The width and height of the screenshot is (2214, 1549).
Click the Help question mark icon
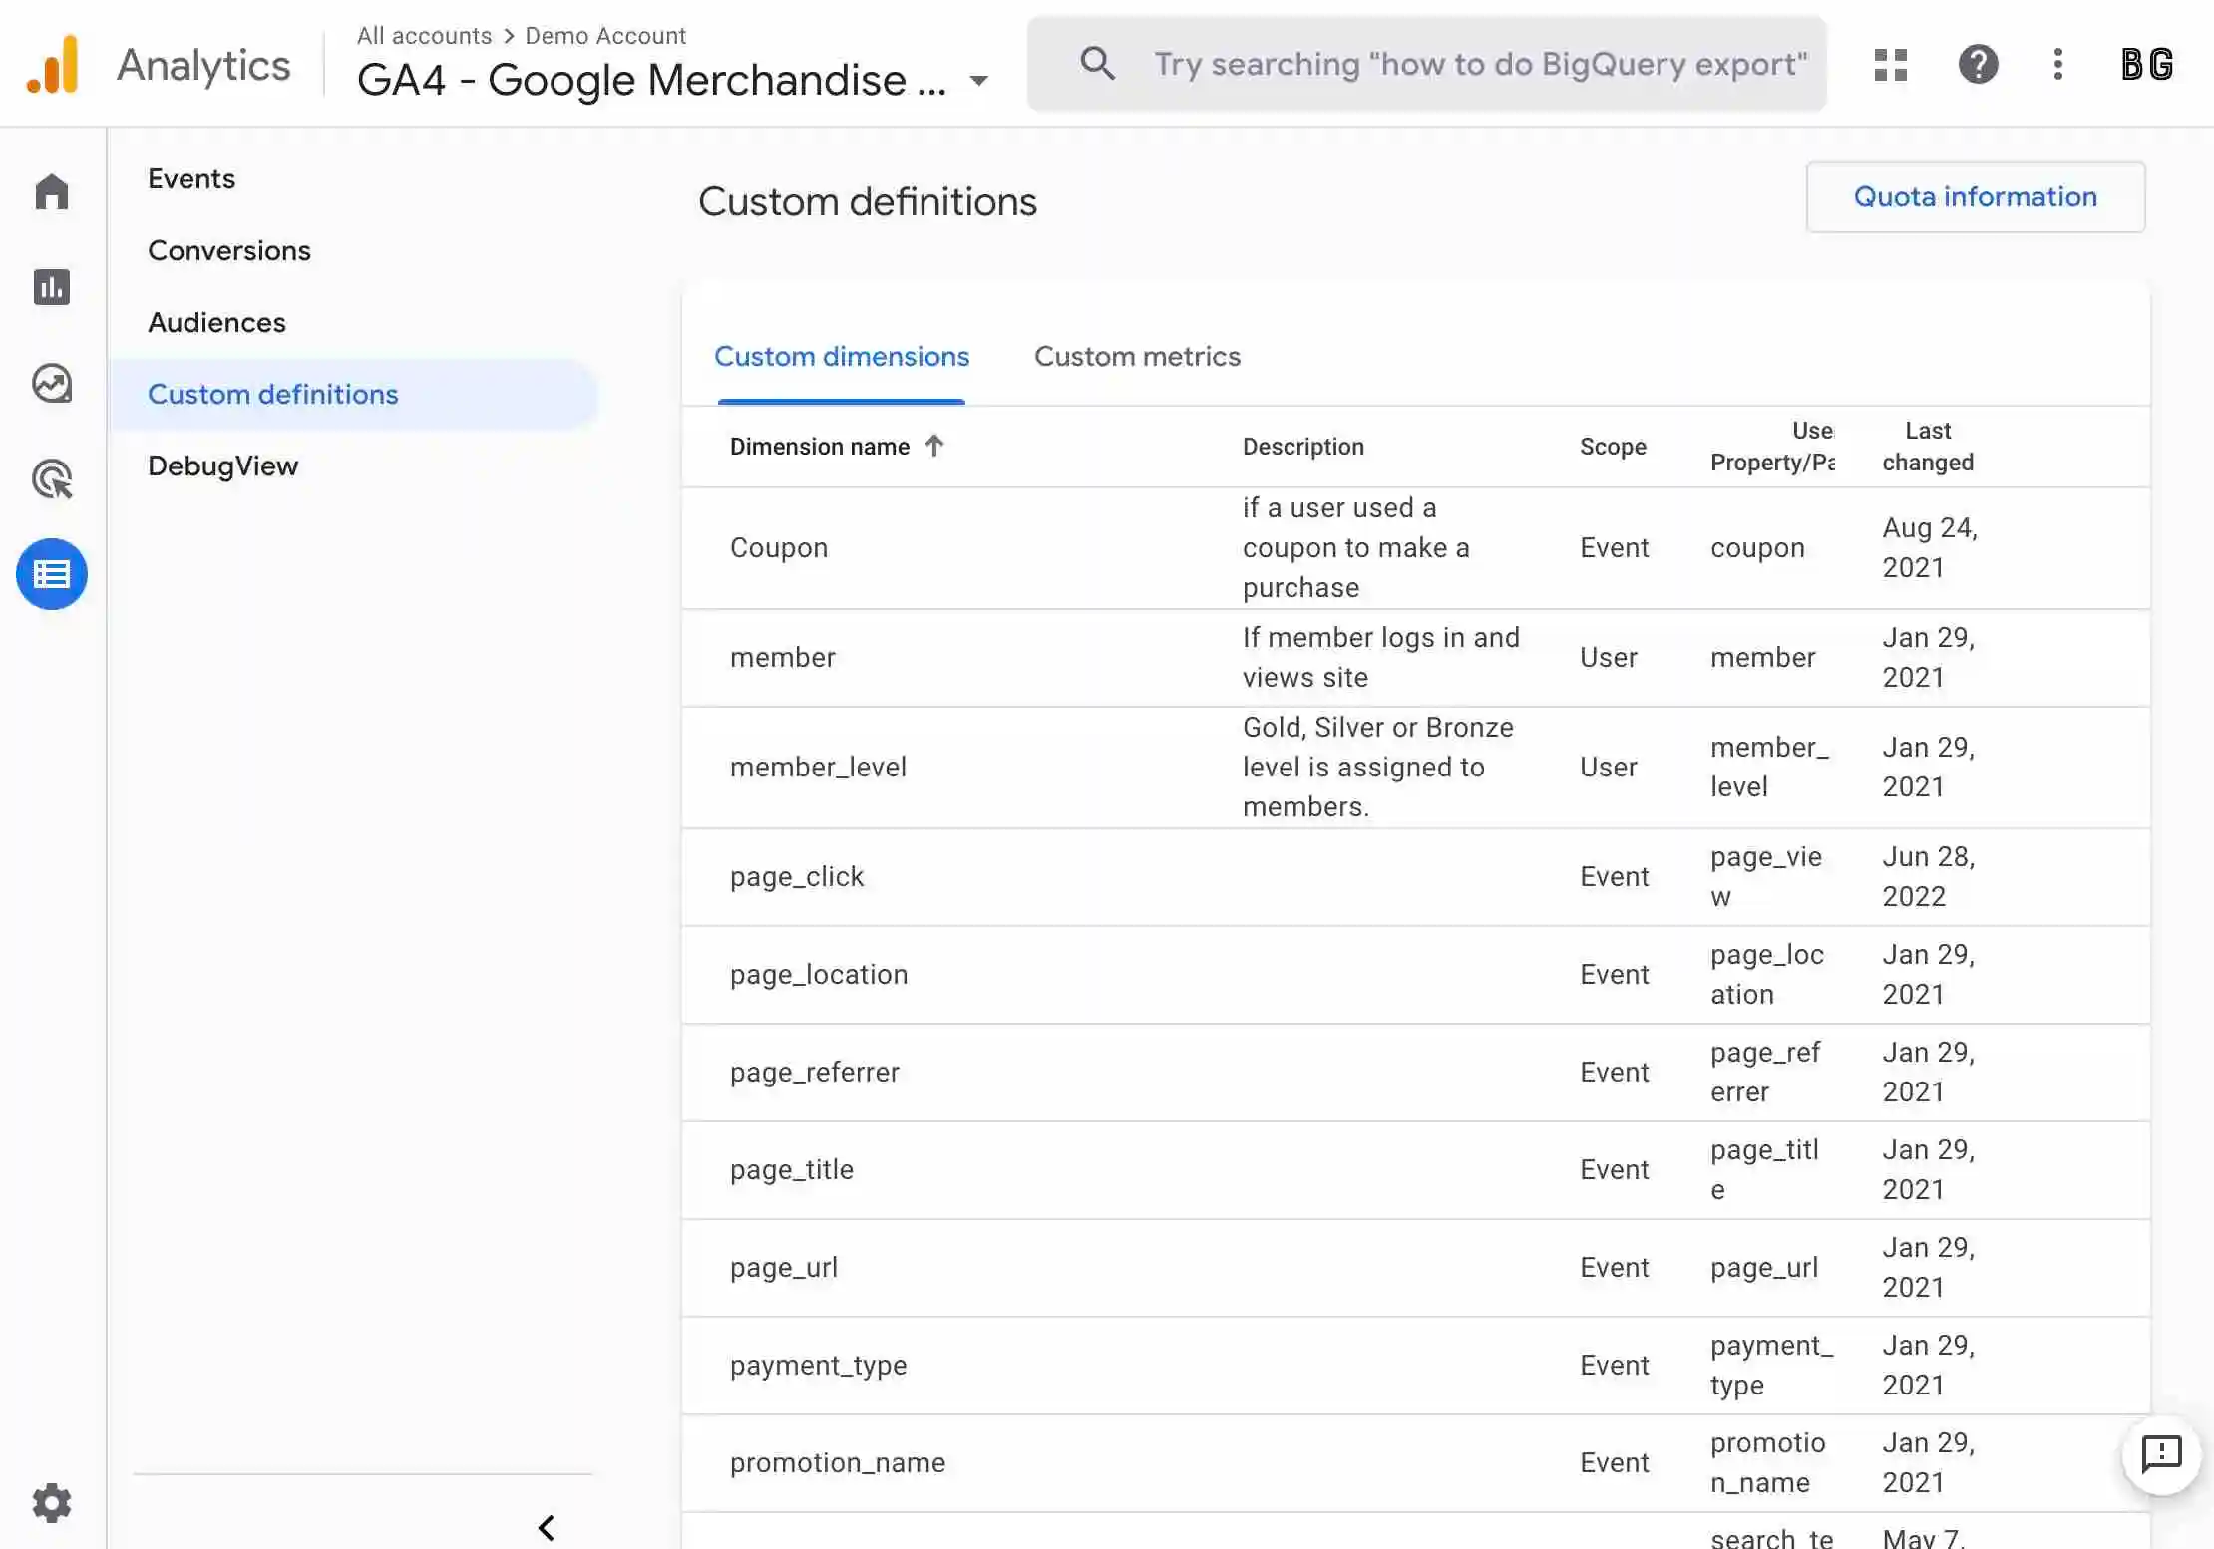1978,65
